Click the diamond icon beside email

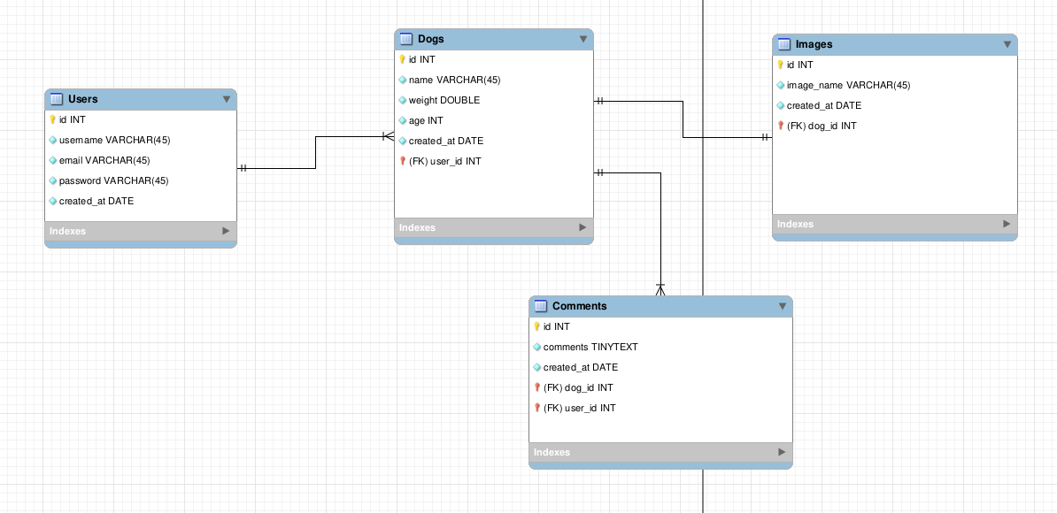click(52, 160)
